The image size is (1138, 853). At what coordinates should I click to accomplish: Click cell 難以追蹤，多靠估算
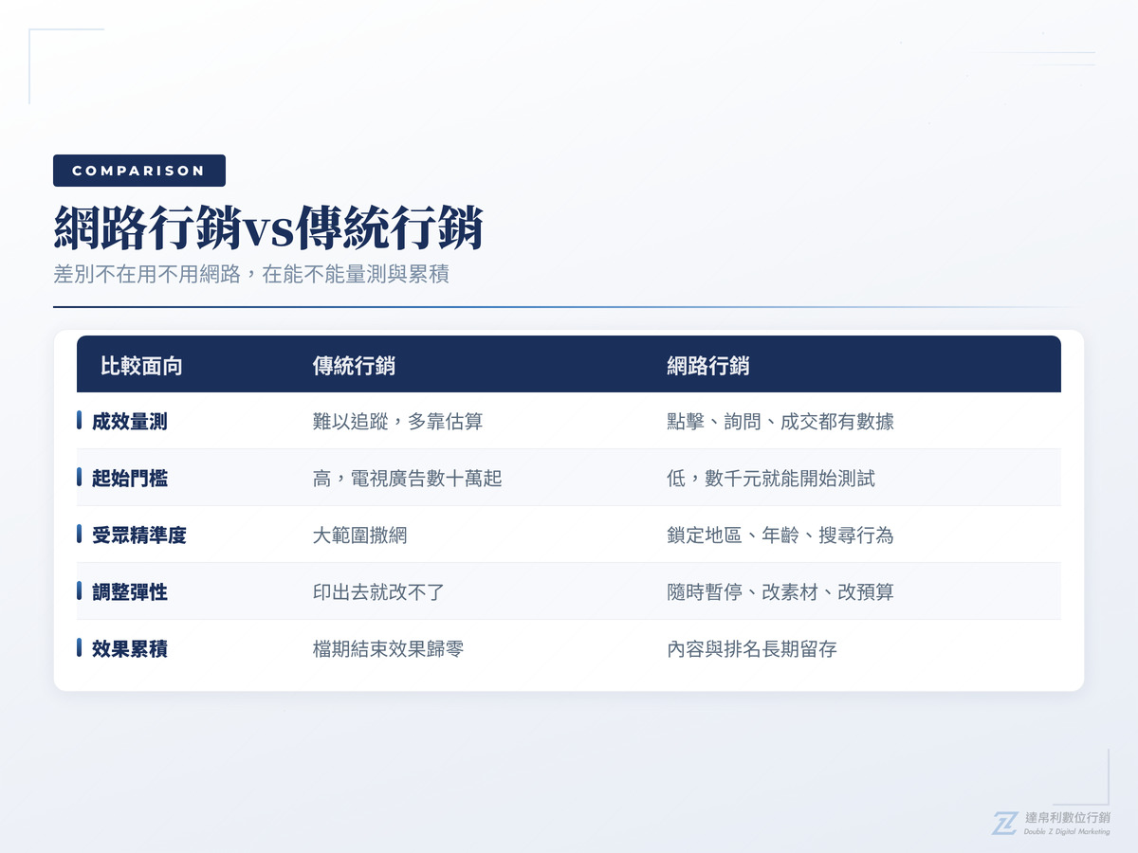click(398, 422)
